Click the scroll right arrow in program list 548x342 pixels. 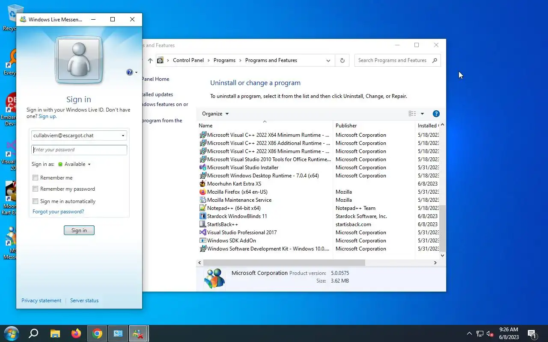tap(435, 263)
